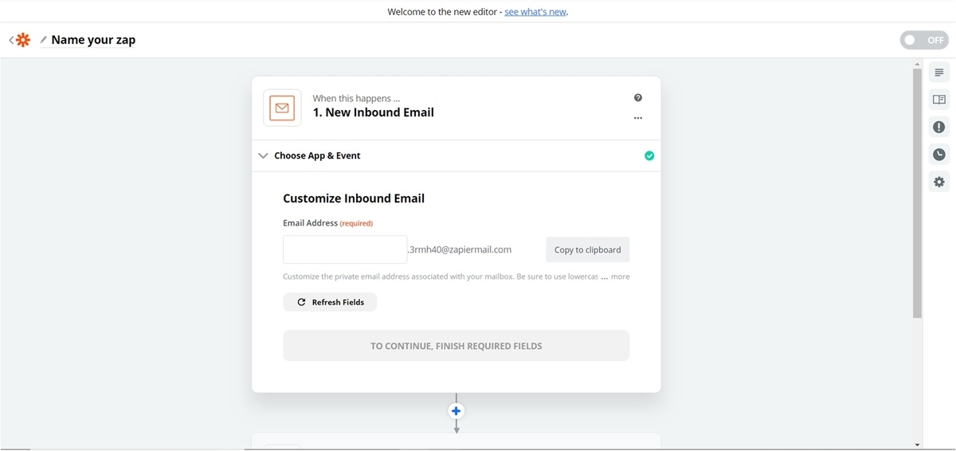
Task: Collapse the Choose App & Event section
Action: click(x=264, y=155)
